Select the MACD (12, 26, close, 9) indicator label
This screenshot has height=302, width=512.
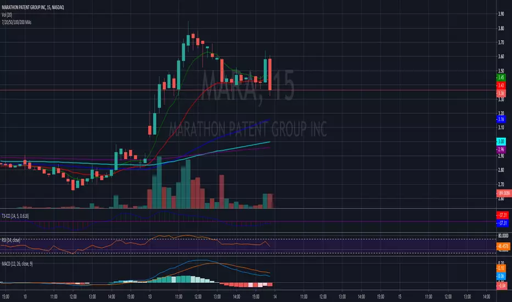point(17,264)
